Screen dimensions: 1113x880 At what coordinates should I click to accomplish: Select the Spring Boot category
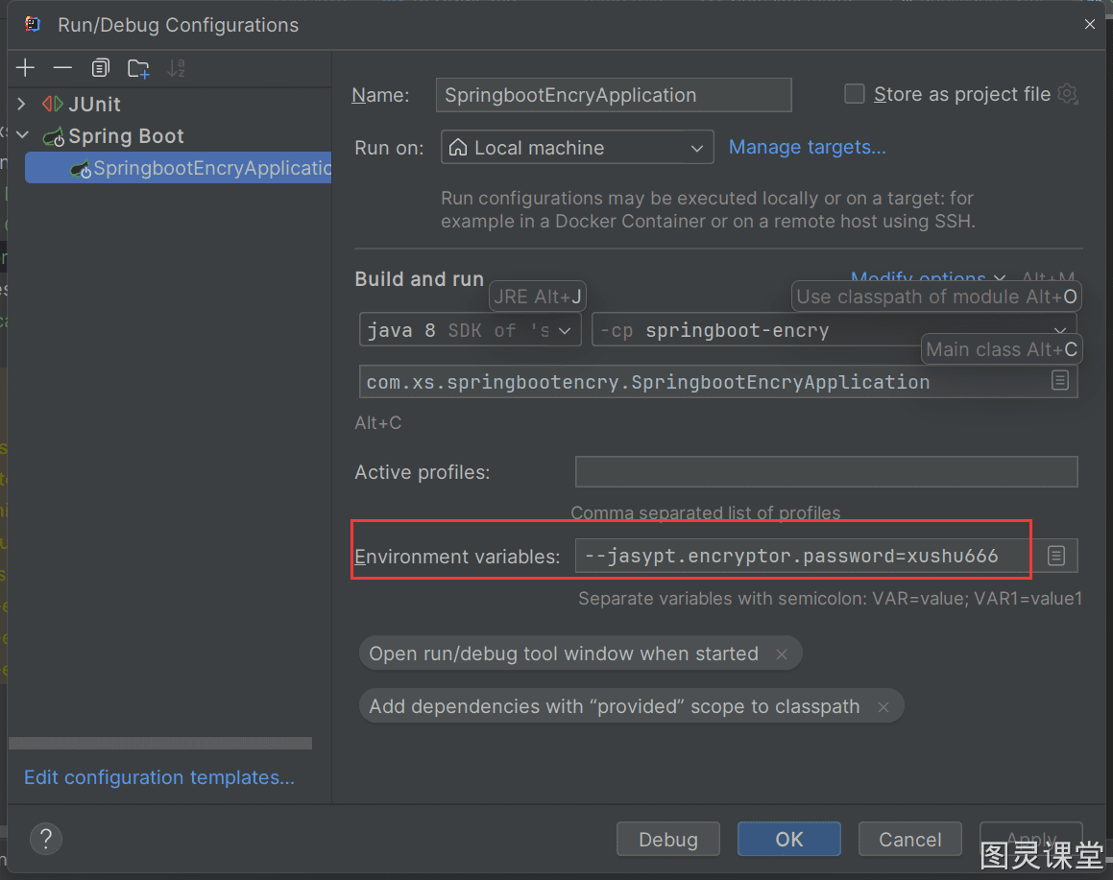pos(127,135)
